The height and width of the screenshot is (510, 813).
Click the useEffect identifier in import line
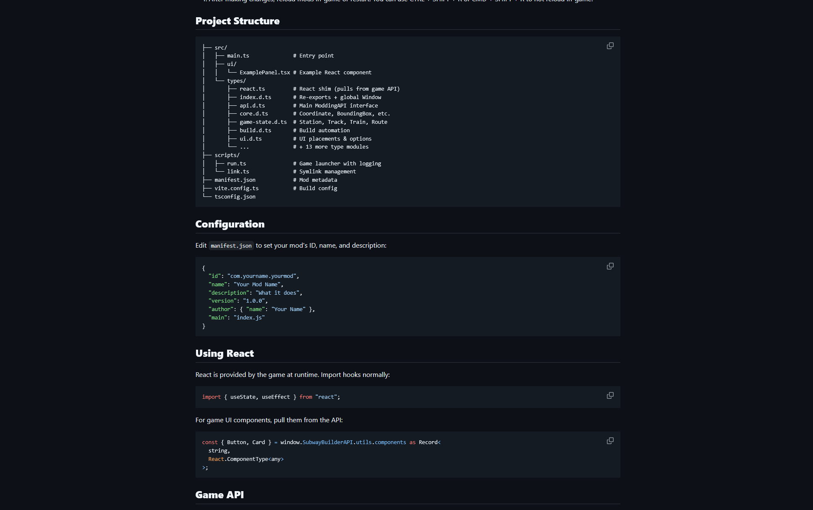275,397
